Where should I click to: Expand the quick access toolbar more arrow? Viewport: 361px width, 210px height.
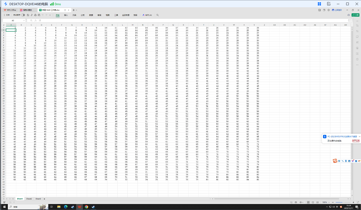(50, 15)
